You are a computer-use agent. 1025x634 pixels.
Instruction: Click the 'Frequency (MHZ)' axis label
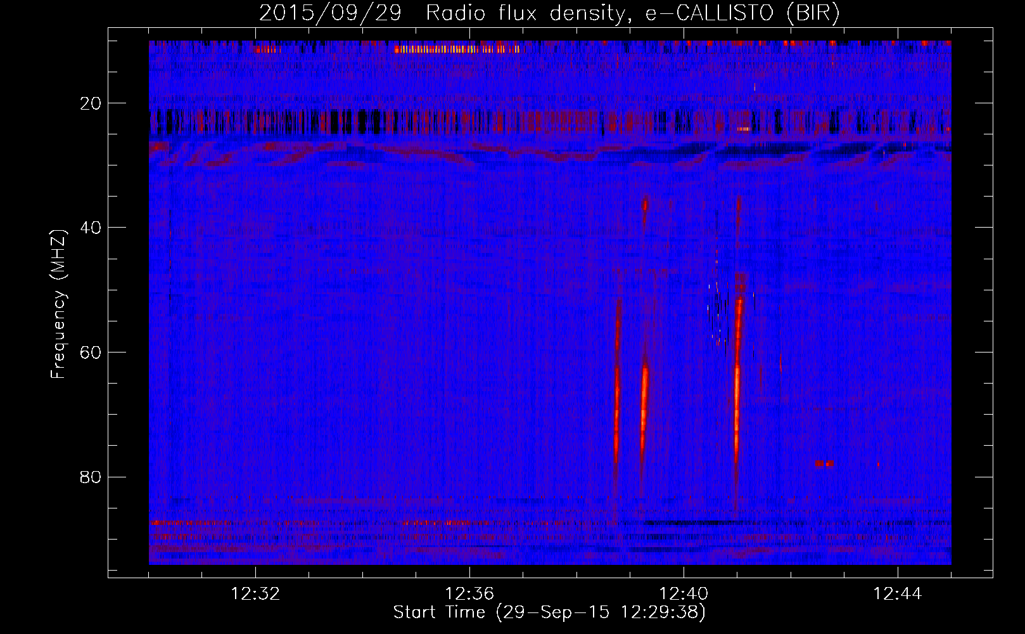(x=58, y=304)
